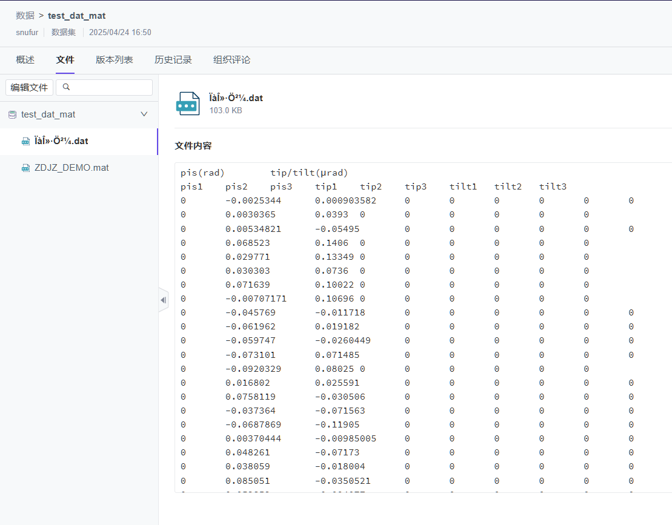Viewport: 672px width, 525px height.
Task: Click the value -0.00707171
Action: [256, 299]
